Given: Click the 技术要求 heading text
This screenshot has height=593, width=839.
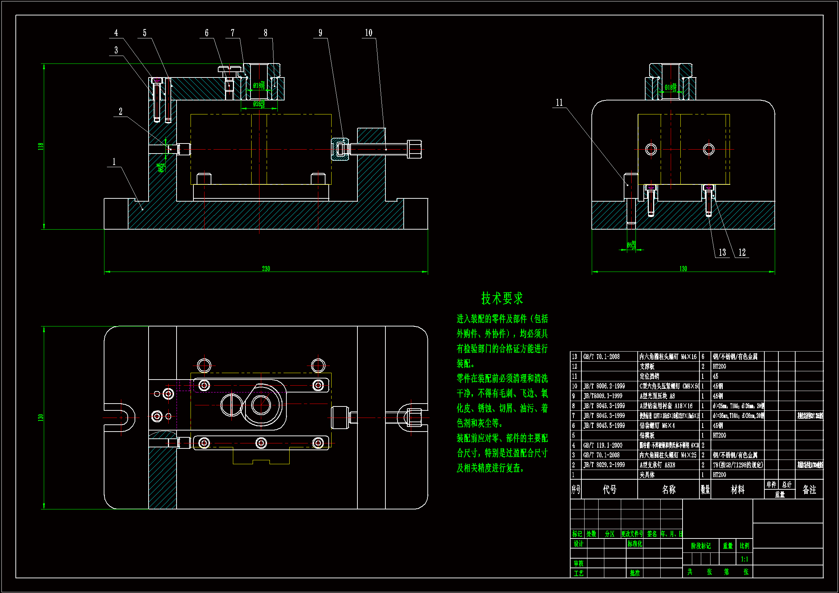Looking at the screenshot, I should [502, 298].
